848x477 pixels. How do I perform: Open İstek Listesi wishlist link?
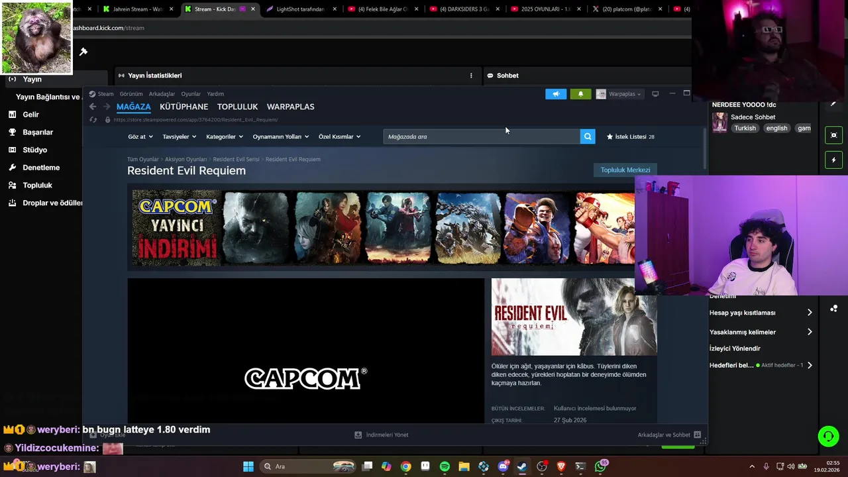click(631, 136)
